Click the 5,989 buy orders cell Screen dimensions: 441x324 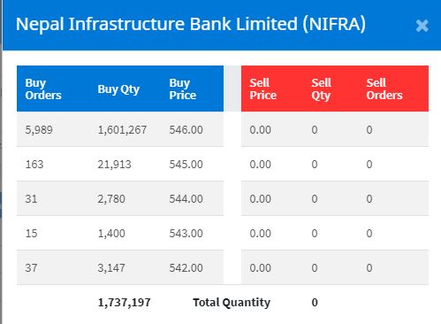pos(39,130)
